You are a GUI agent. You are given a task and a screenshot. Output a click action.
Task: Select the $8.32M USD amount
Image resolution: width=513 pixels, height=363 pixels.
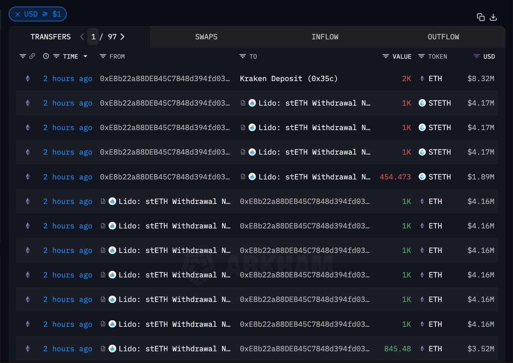[481, 78]
